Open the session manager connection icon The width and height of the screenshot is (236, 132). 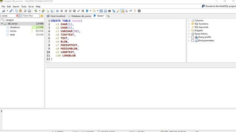pyautogui.click(x=3, y=11)
